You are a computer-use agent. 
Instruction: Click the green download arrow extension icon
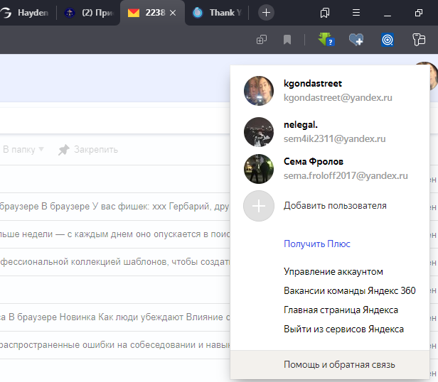point(326,40)
